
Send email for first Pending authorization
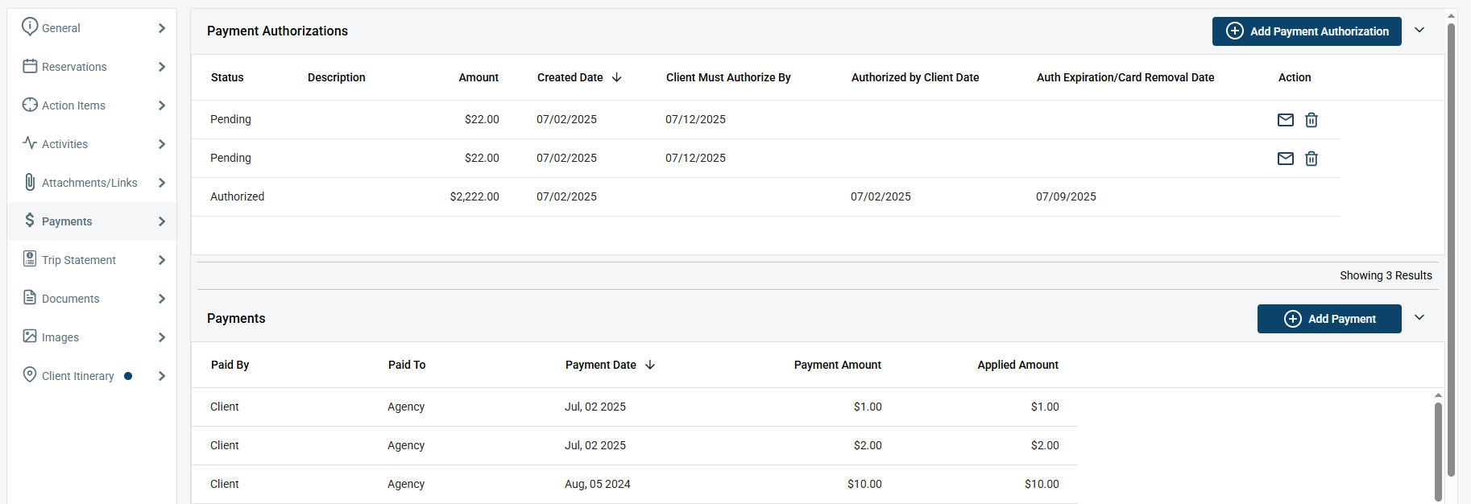coord(1286,120)
